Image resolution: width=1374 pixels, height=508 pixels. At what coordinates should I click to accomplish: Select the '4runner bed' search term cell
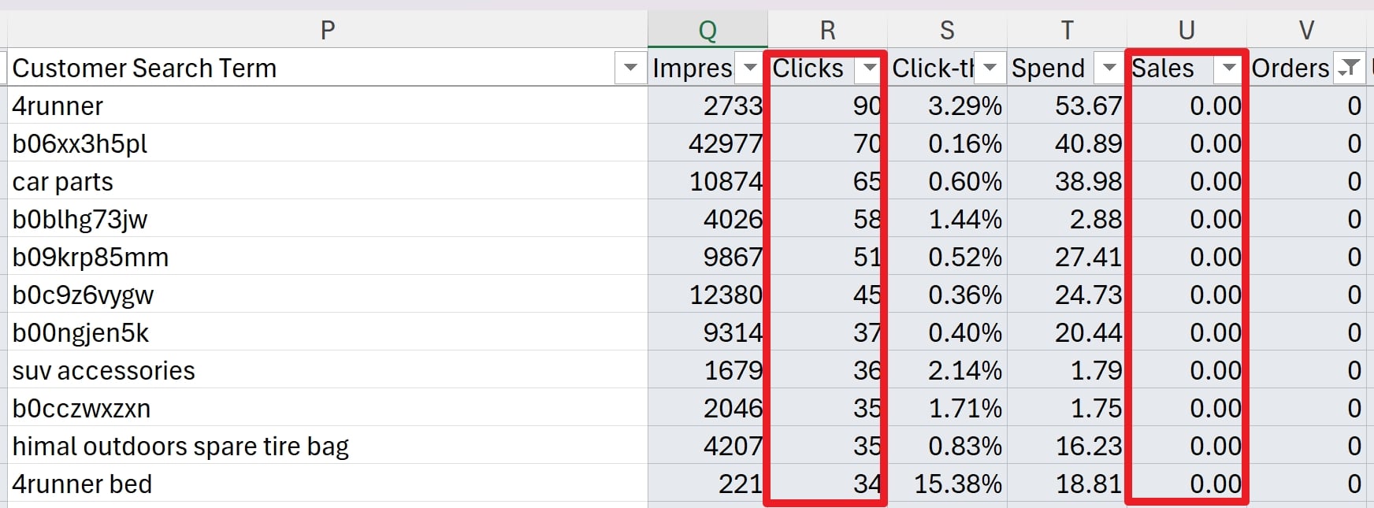tap(328, 484)
